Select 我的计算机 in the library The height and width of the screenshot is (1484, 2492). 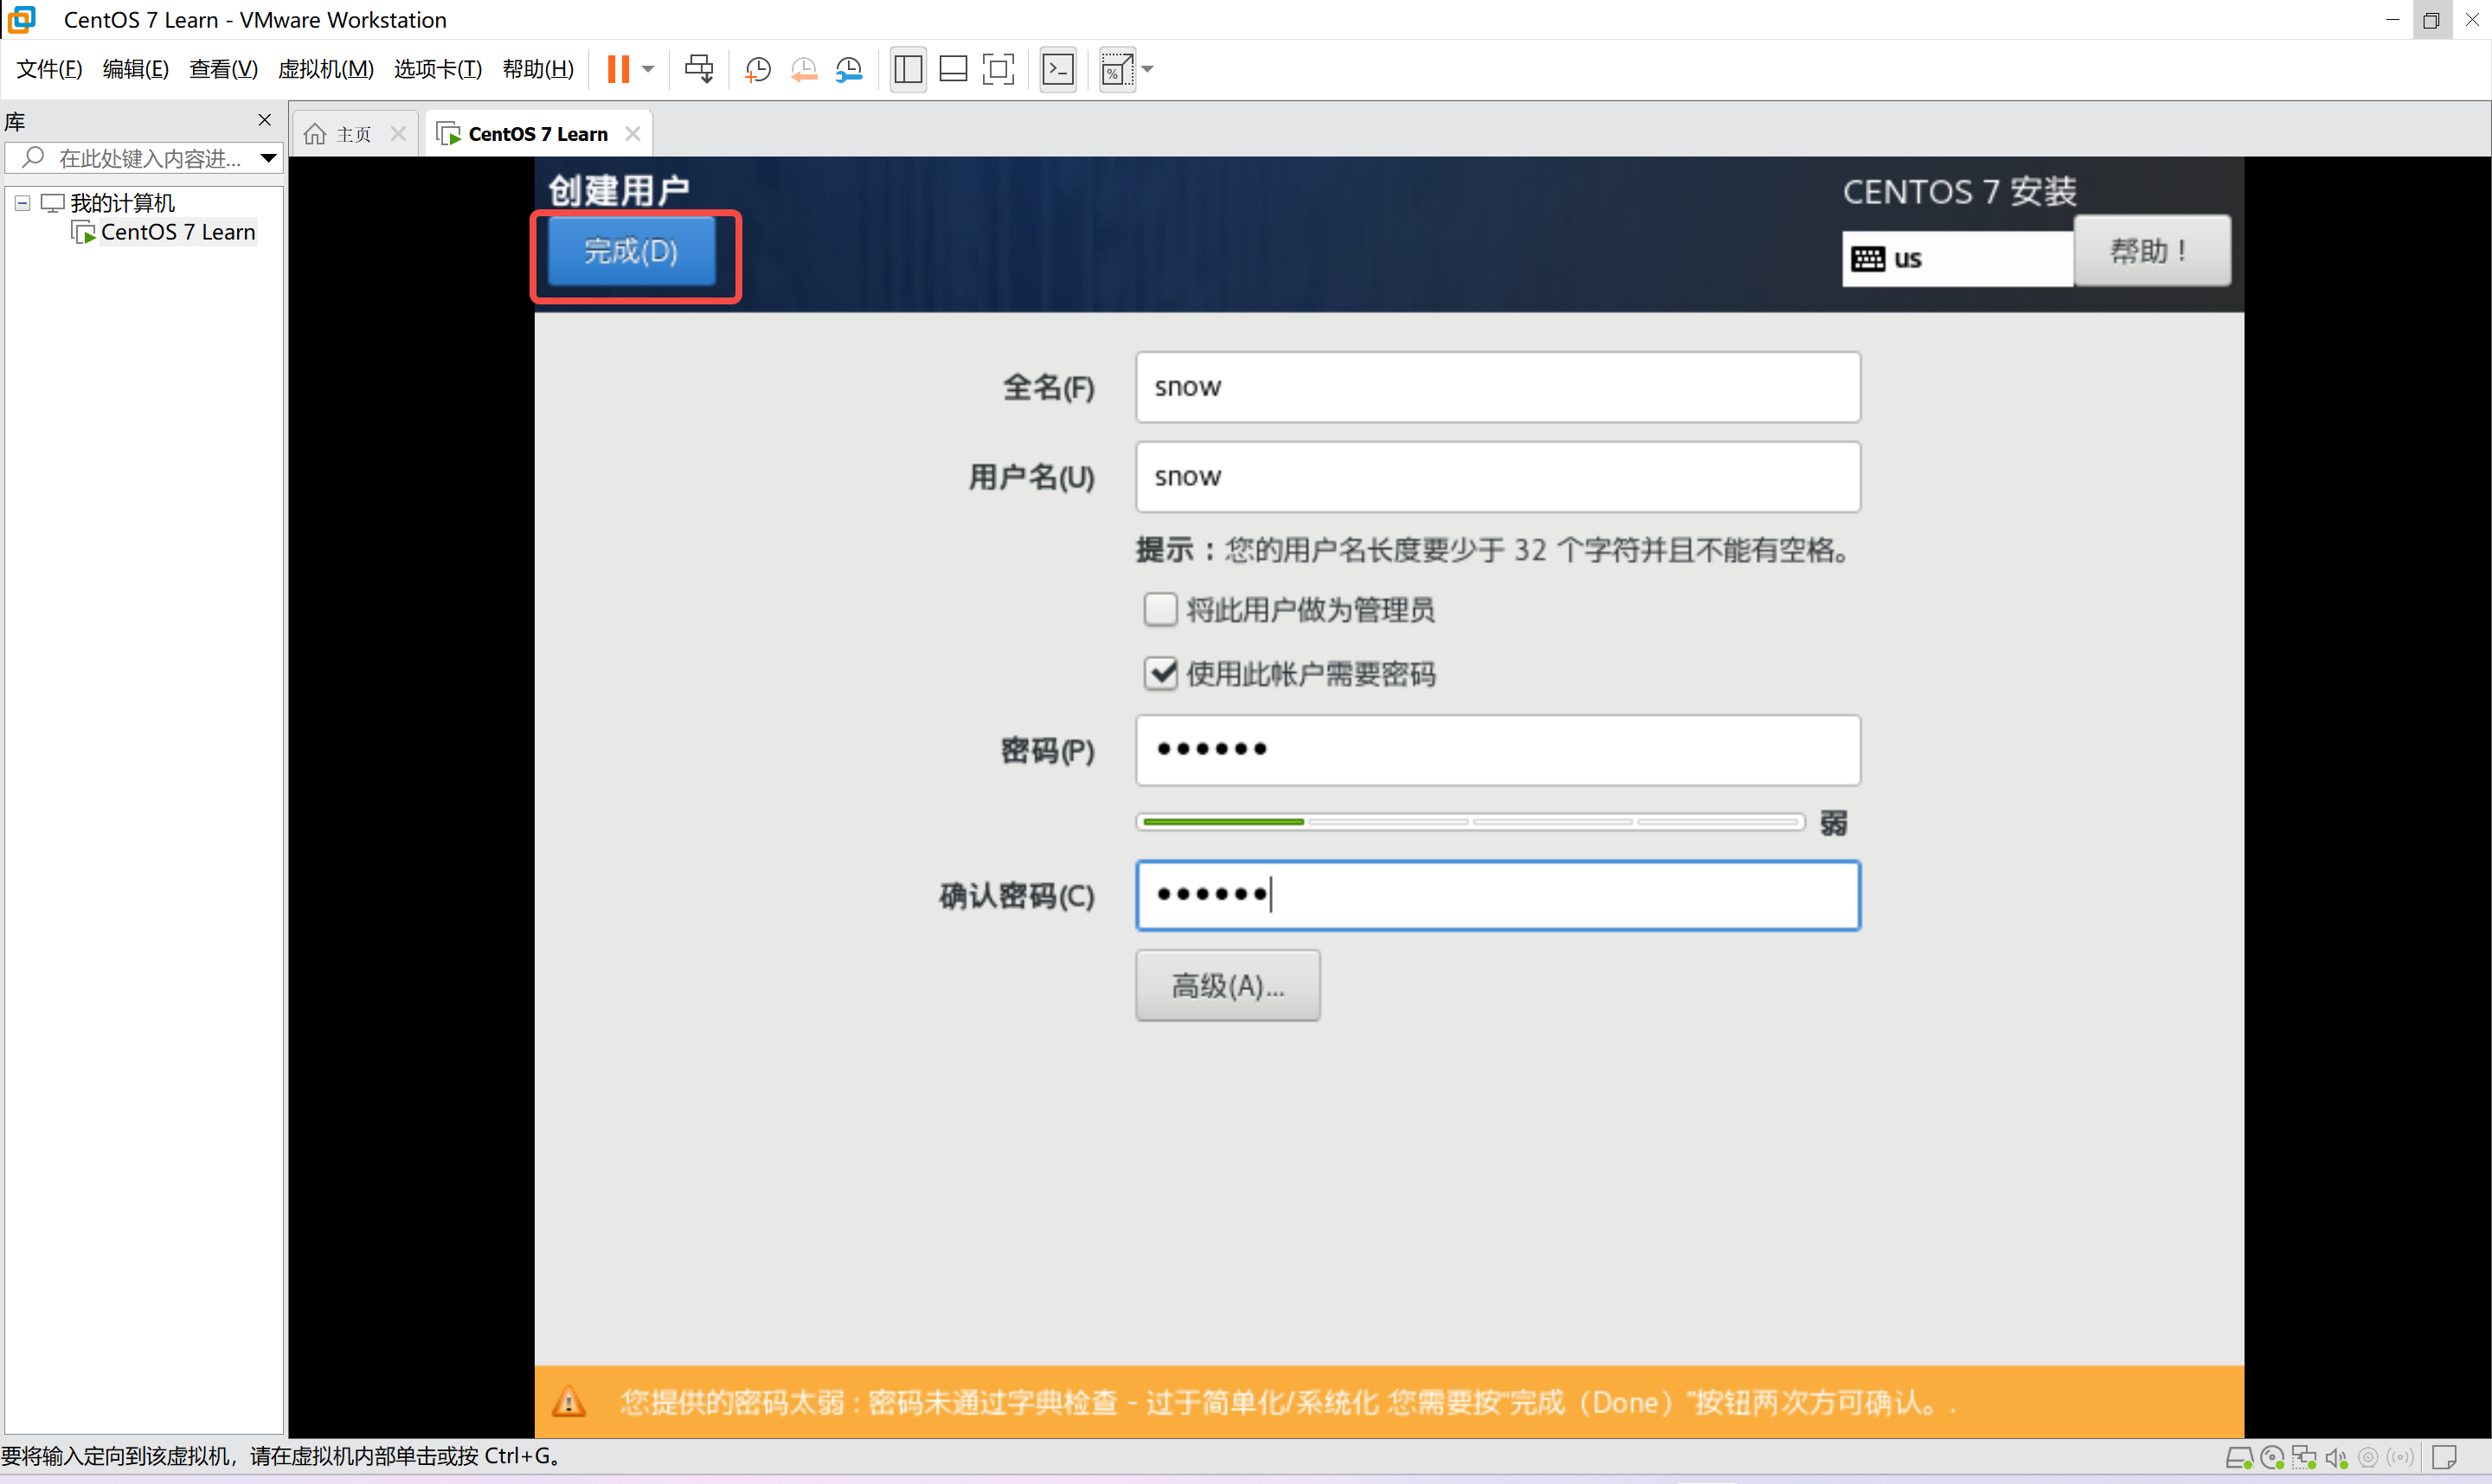122,203
